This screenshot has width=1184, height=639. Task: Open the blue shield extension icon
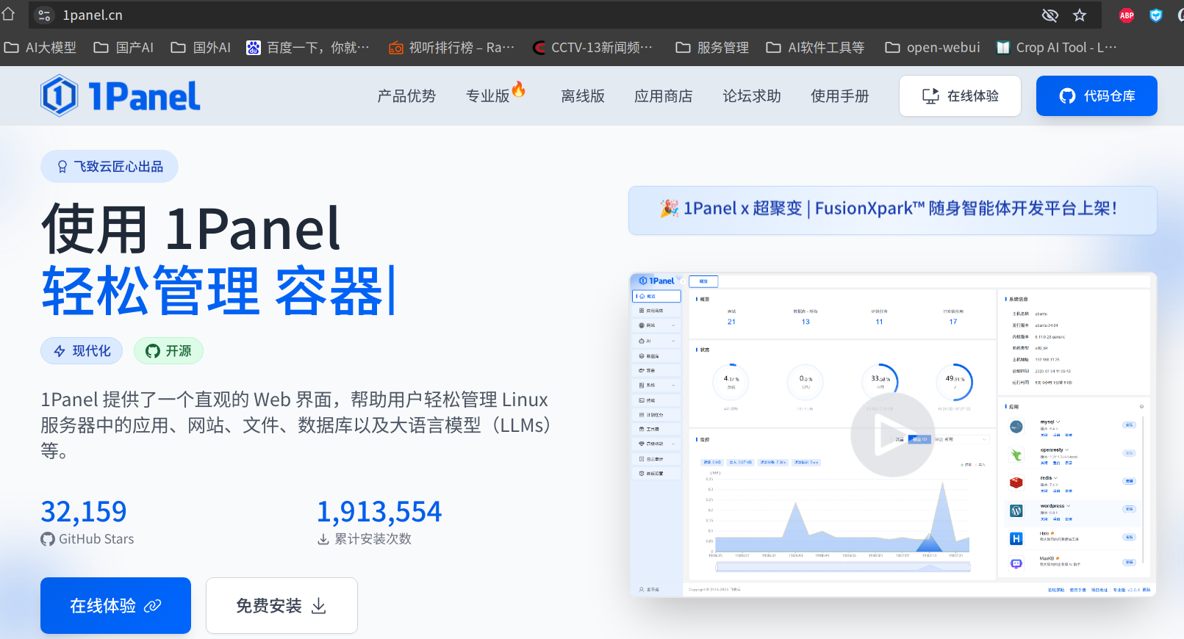1156,15
